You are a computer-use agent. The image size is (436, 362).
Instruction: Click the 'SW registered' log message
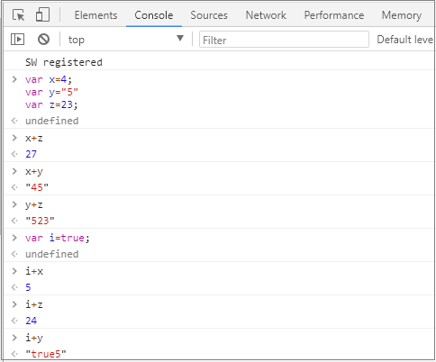tap(64, 62)
